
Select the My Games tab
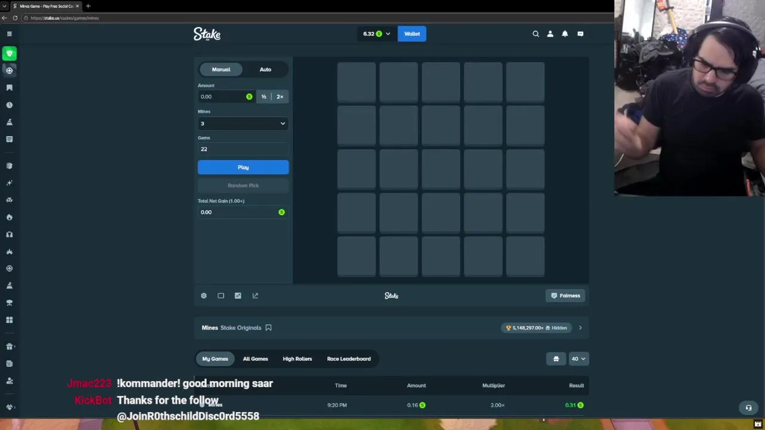pyautogui.click(x=215, y=359)
